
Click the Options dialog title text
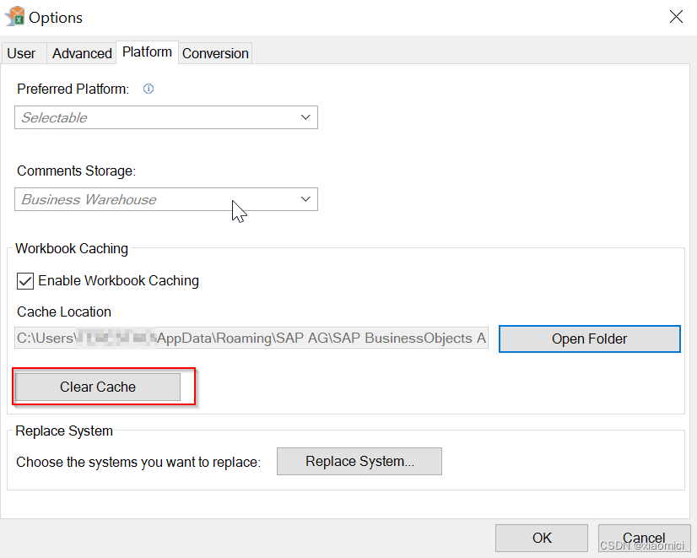point(56,16)
